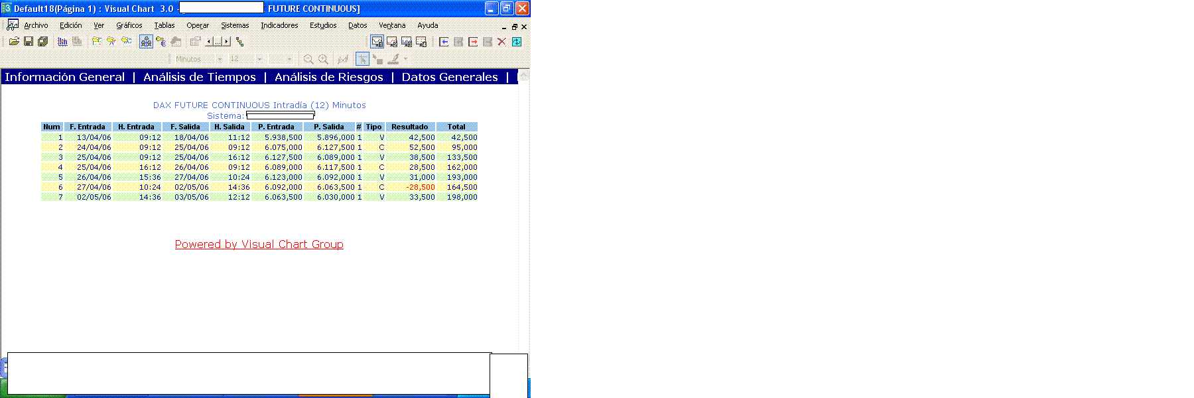Viewport: 1194px width, 398px height.
Task: Expand the pencil tool dropdown arrow
Action: point(405,59)
